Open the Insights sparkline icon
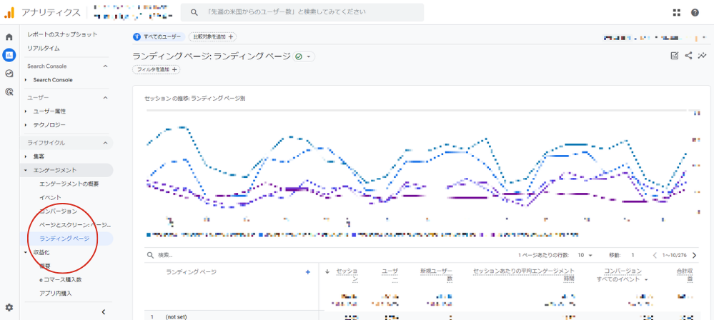This screenshot has height=320, width=714. [702, 56]
